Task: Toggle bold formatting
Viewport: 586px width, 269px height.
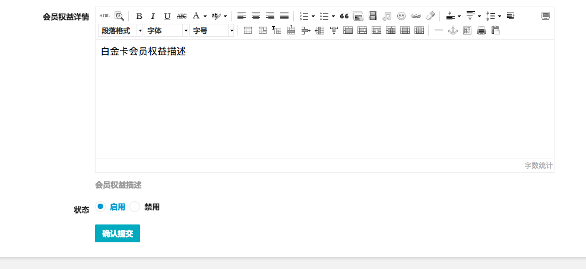Action: pyautogui.click(x=139, y=16)
